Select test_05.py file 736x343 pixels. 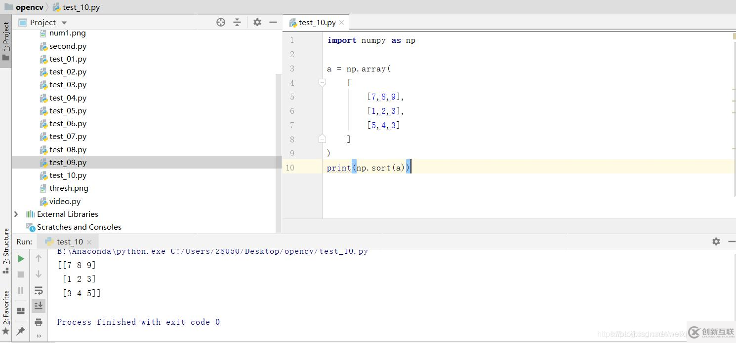pos(68,110)
